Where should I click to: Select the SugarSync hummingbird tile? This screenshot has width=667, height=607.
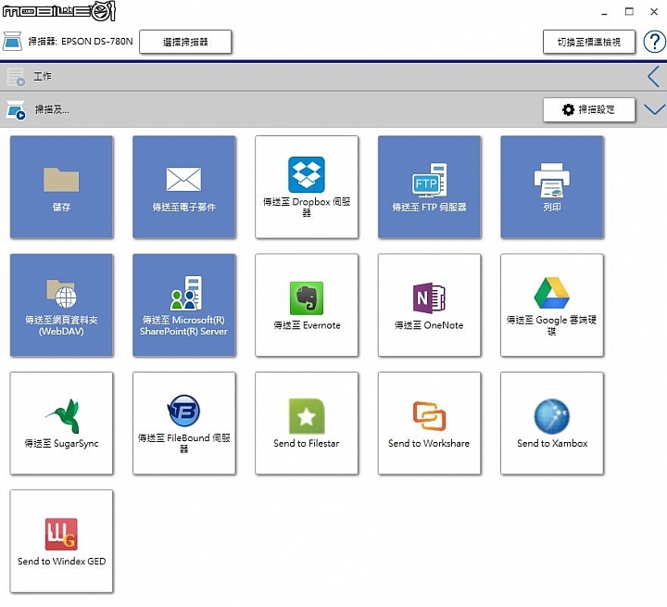pos(62,424)
